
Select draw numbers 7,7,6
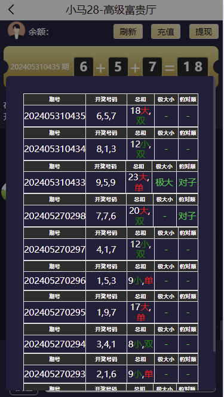point(106,216)
